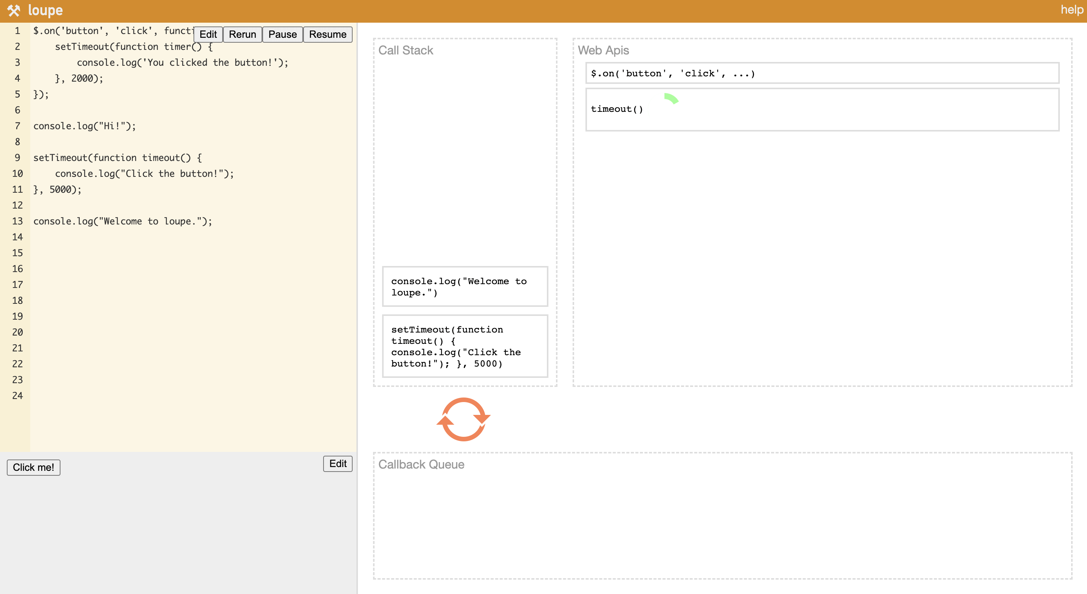Click code line 10 Click the button text
The height and width of the screenshot is (594, 1087).
coord(144,173)
